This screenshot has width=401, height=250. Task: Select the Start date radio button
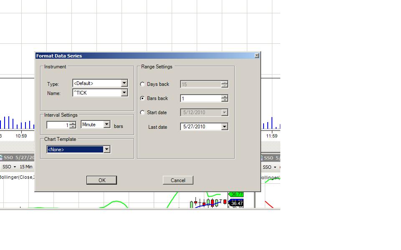pyautogui.click(x=142, y=112)
